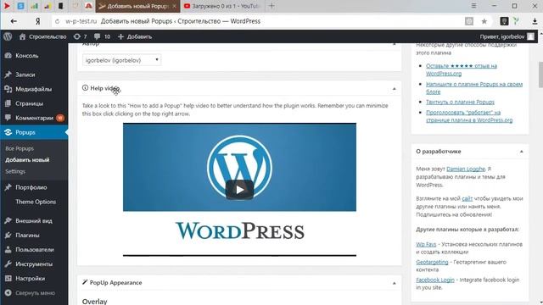543x305 pixels.
Task: Open the Geotargeting plugin link
Action: [x=432, y=262]
